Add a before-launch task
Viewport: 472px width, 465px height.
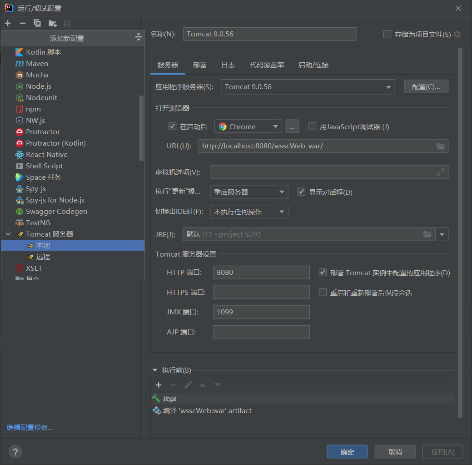click(159, 385)
